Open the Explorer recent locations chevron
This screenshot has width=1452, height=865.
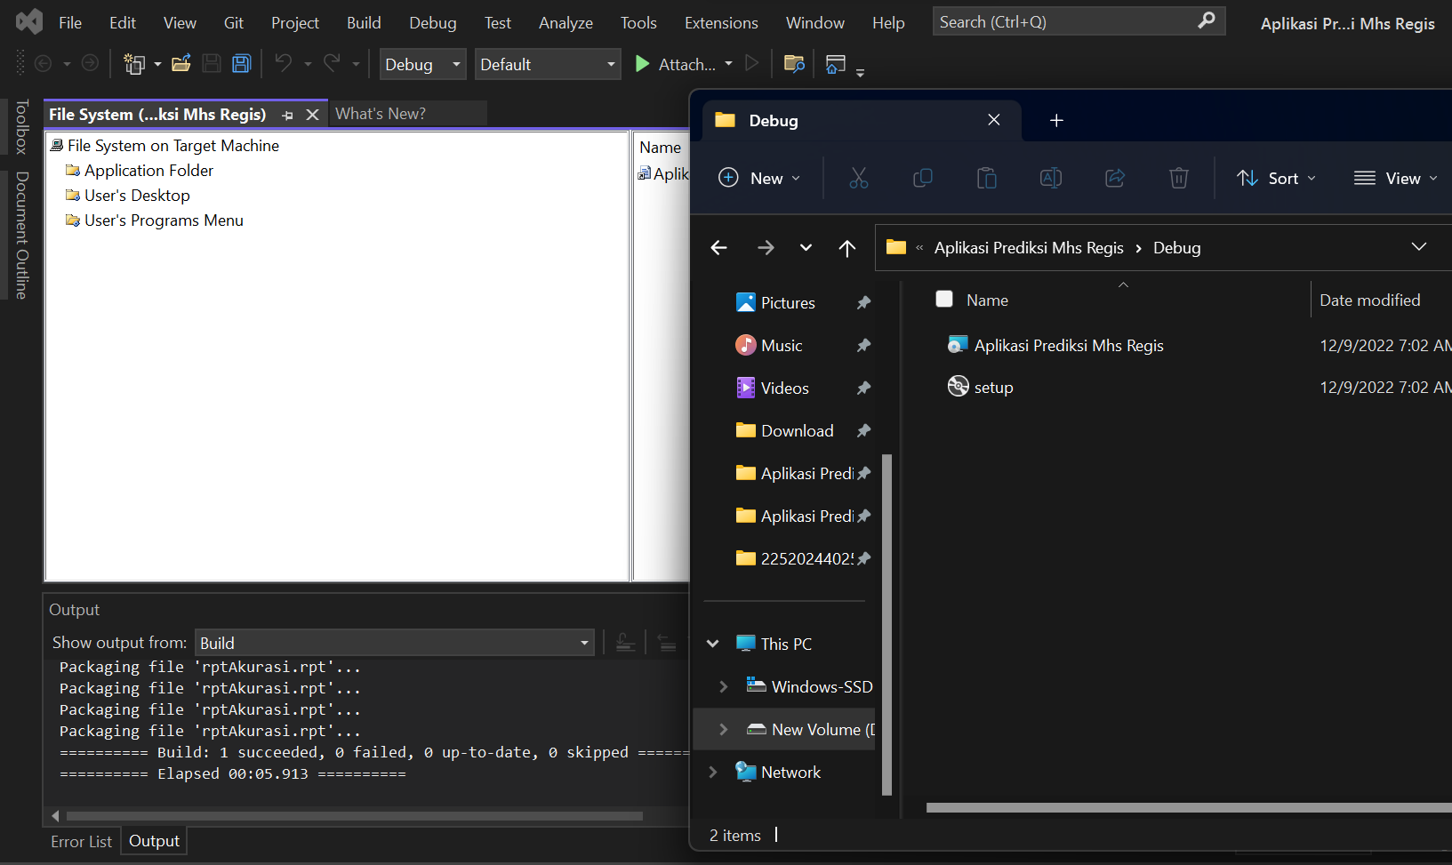pos(806,248)
